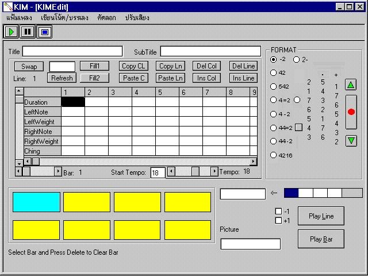Open the คัดลอก menu

click(x=106, y=18)
